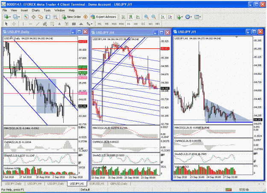Image resolution: width=267 pixels, height=193 pixels.
Task: Show the Terminal panel
Action: pos(48,17)
